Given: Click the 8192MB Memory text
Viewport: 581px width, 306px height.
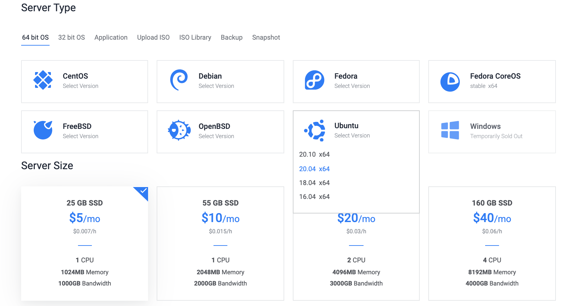Looking at the screenshot, I should coord(492,272).
